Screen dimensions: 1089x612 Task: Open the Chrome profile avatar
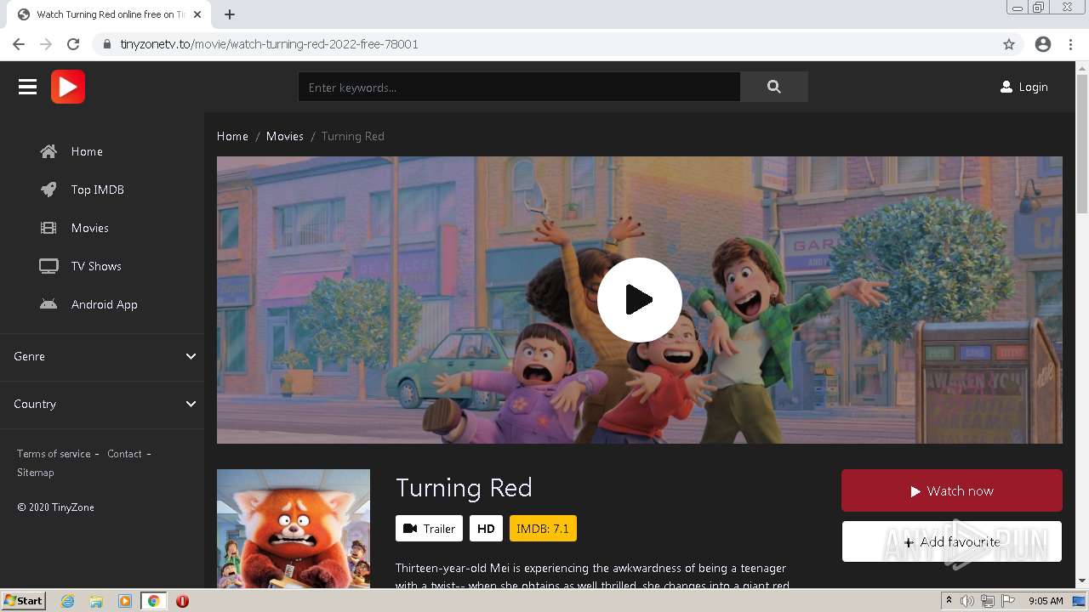click(x=1043, y=44)
